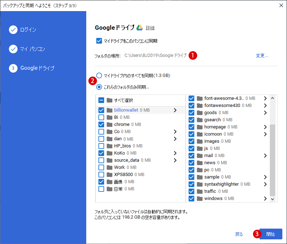
Task: Click the Google Drive logo icon
Action: click(140, 28)
